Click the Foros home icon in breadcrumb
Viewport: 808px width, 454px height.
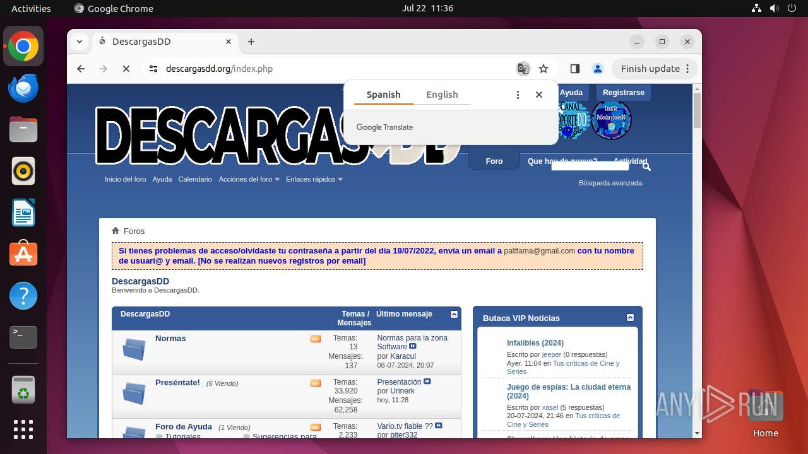point(116,231)
